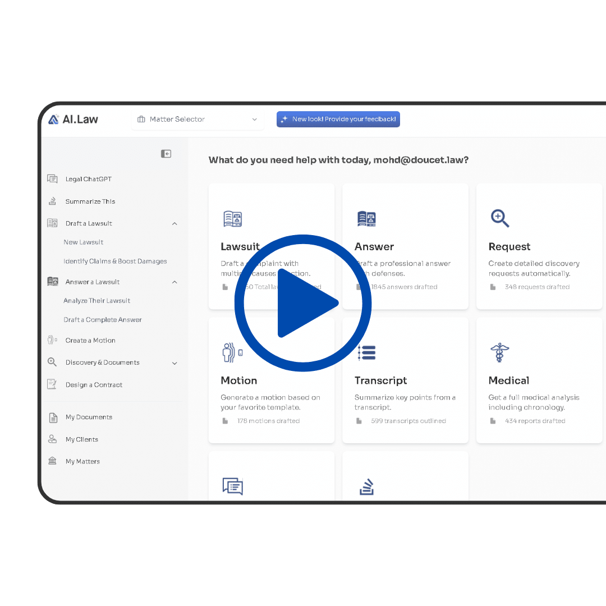Click the magnifying glass Request icon
The image size is (606, 606).
(x=499, y=218)
